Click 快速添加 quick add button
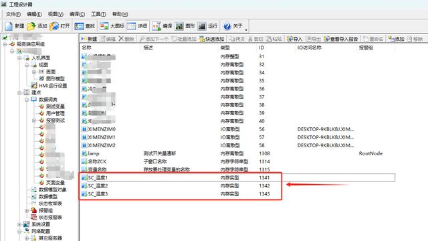This screenshot has height=241, width=428. click(211, 39)
